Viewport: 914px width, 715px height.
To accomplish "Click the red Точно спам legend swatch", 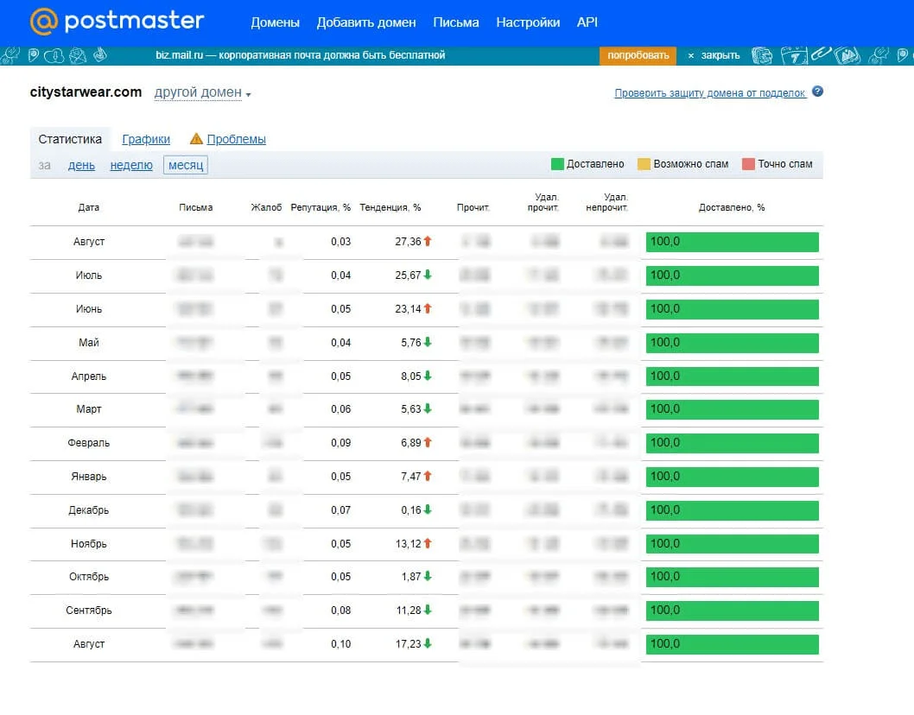I will pos(748,164).
